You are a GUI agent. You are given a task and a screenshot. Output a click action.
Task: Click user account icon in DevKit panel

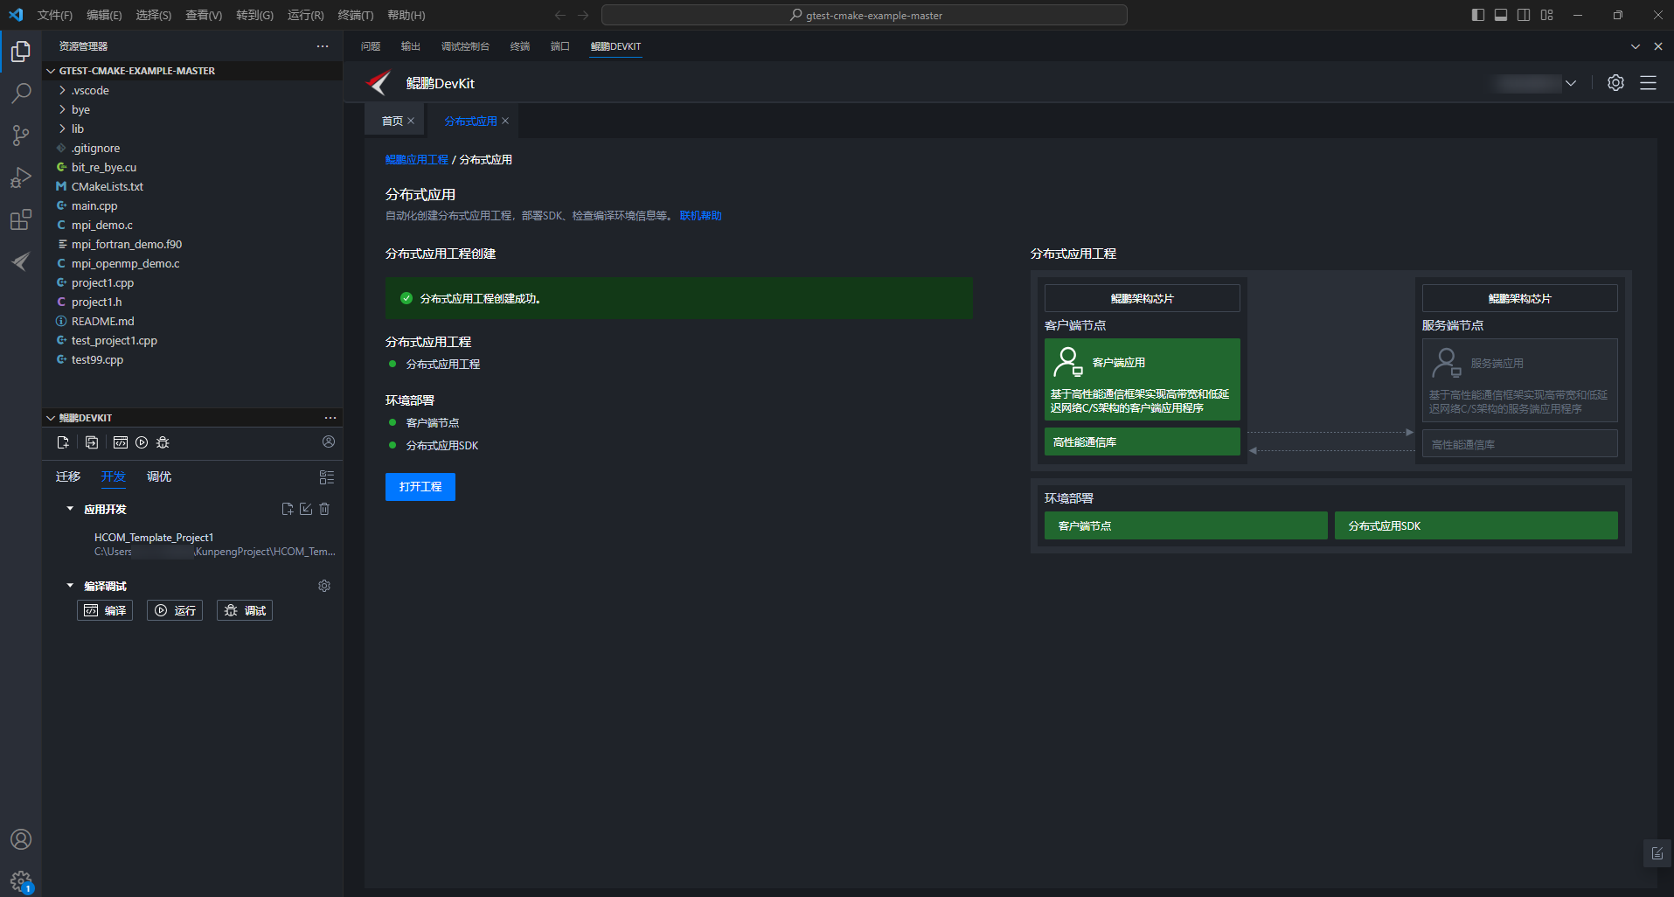tap(329, 442)
